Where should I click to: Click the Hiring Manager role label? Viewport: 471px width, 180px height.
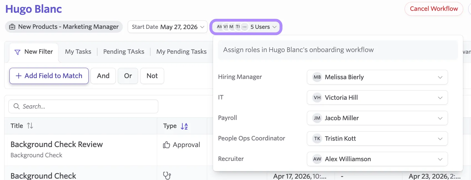(240, 77)
